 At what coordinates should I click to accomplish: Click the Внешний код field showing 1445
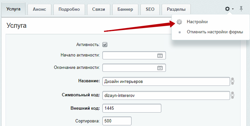click(132, 108)
